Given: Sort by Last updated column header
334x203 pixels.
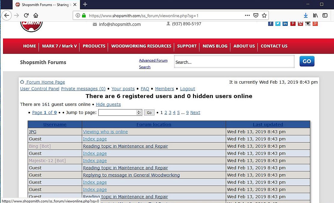Looking at the screenshot, I should click(x=268, y=125).
